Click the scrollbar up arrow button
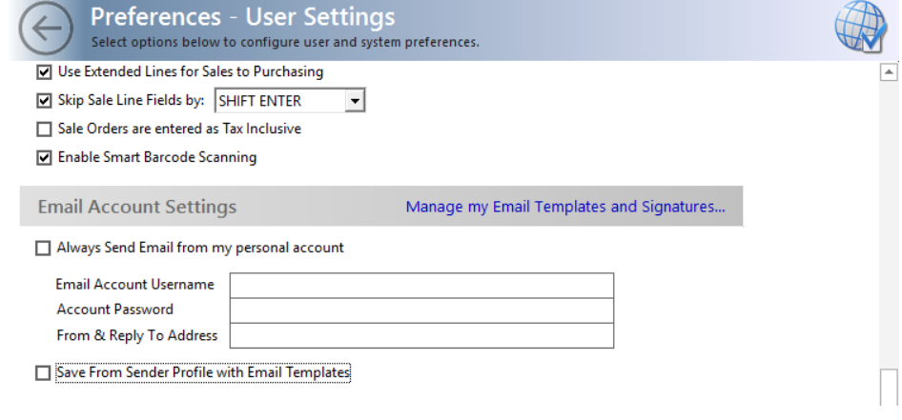Viewport: 902px width, 420px height. coord(889,71)
